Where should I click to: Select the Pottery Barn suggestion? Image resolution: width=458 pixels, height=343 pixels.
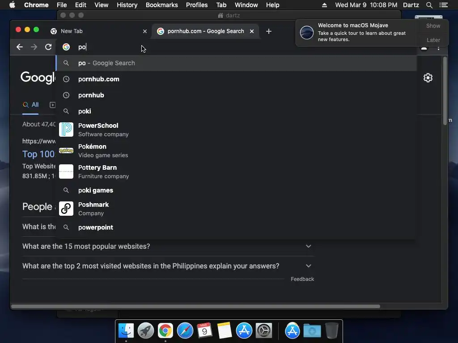click(236, 172)
